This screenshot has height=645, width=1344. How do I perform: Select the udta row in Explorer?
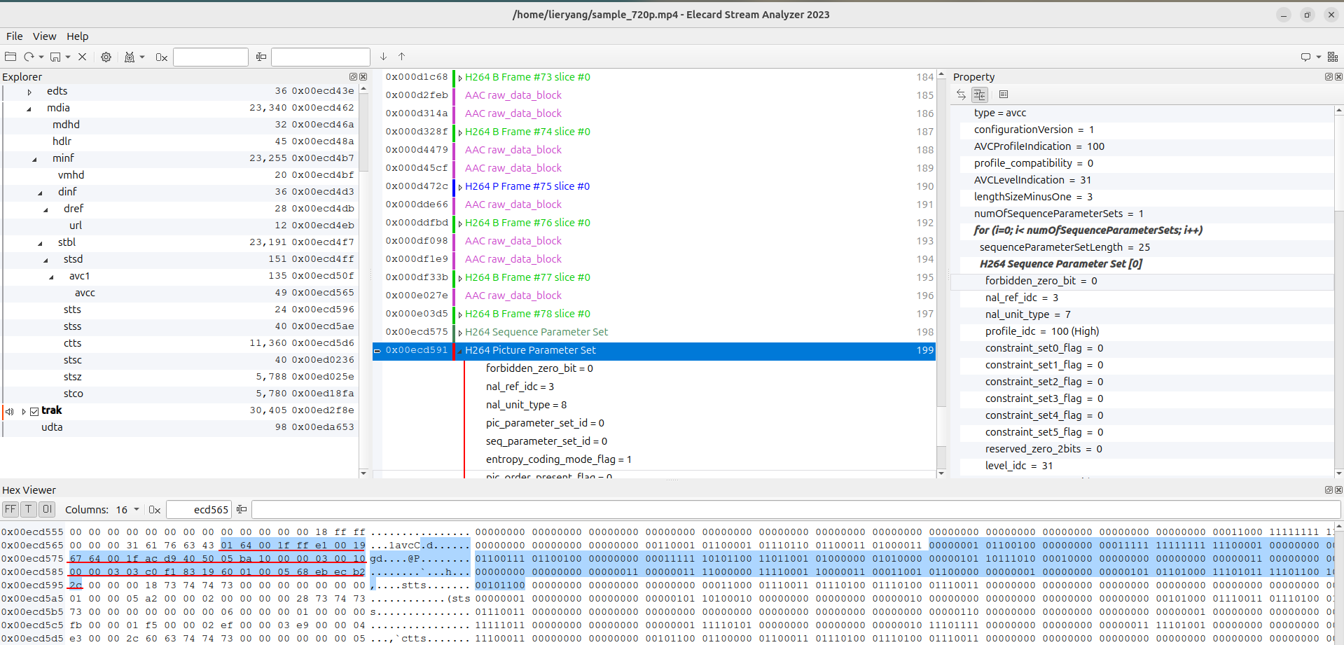(x=179, y=427)
